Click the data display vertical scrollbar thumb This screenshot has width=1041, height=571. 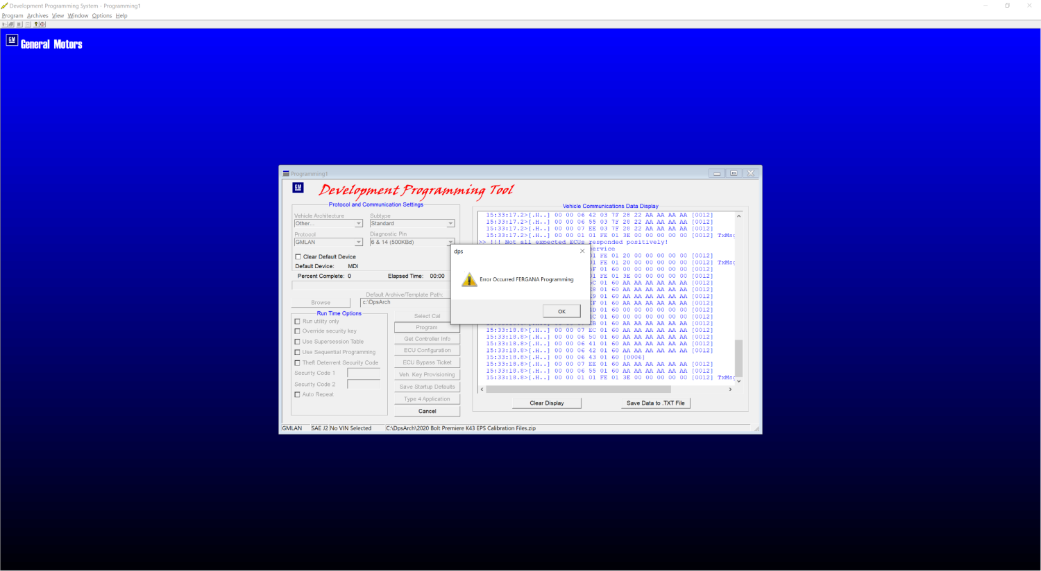tap(738, 357)
